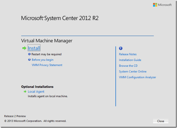Click the green arrow beside Install

(24, 48)
